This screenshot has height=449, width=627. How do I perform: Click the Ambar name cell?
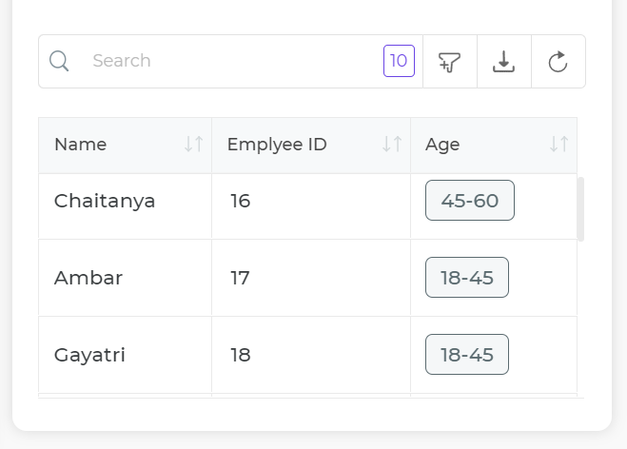[88, 278]
